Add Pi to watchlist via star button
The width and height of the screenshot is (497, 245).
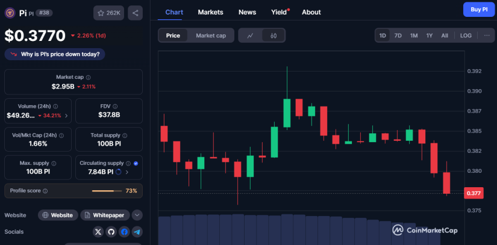pyautogui.click(x=108, y=13)
